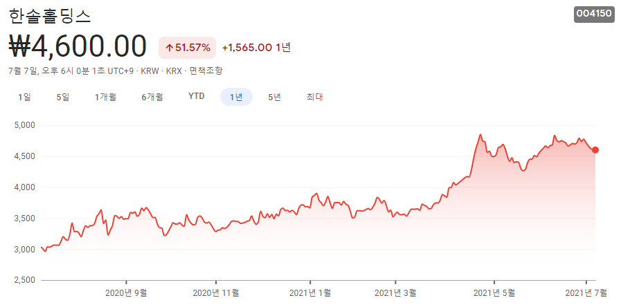Click the 2,500 y-axis label
The height and width of the screenshot is (307, 621).
[26, 280]
